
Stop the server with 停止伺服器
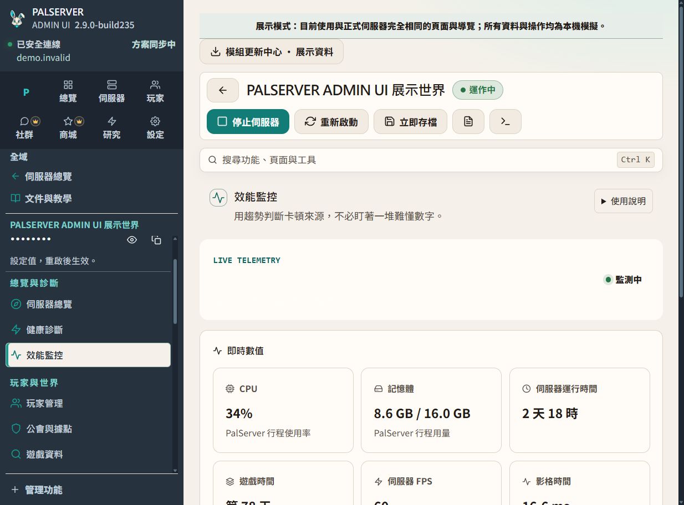coord(248,122)
